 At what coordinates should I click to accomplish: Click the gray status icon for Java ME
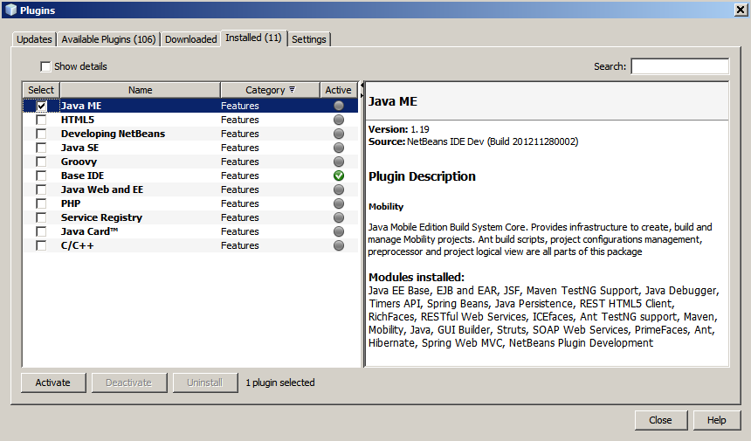tap(339, 106)
